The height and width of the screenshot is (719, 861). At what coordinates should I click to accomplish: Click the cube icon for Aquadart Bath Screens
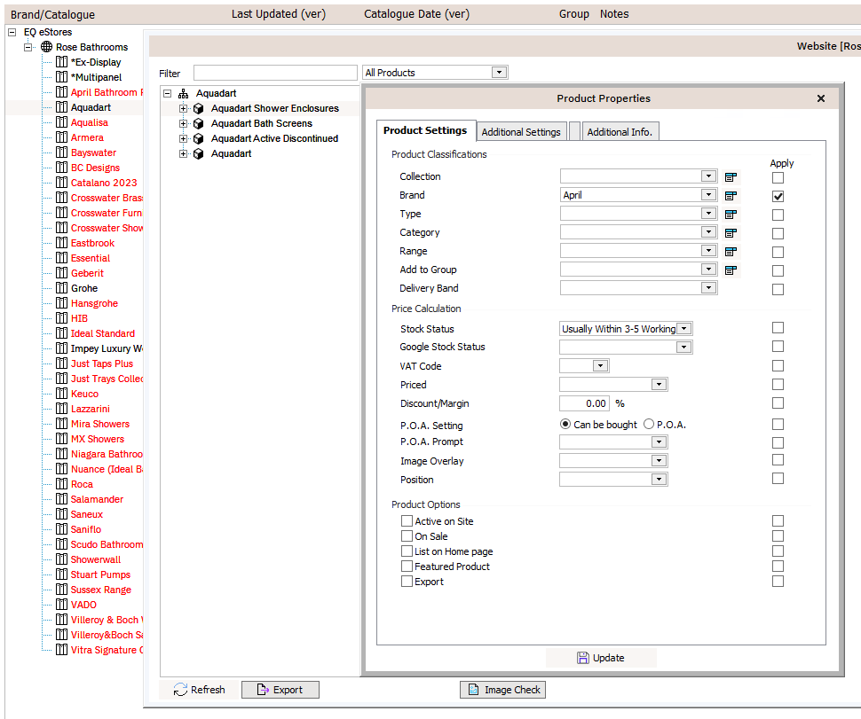pos(199,123)
